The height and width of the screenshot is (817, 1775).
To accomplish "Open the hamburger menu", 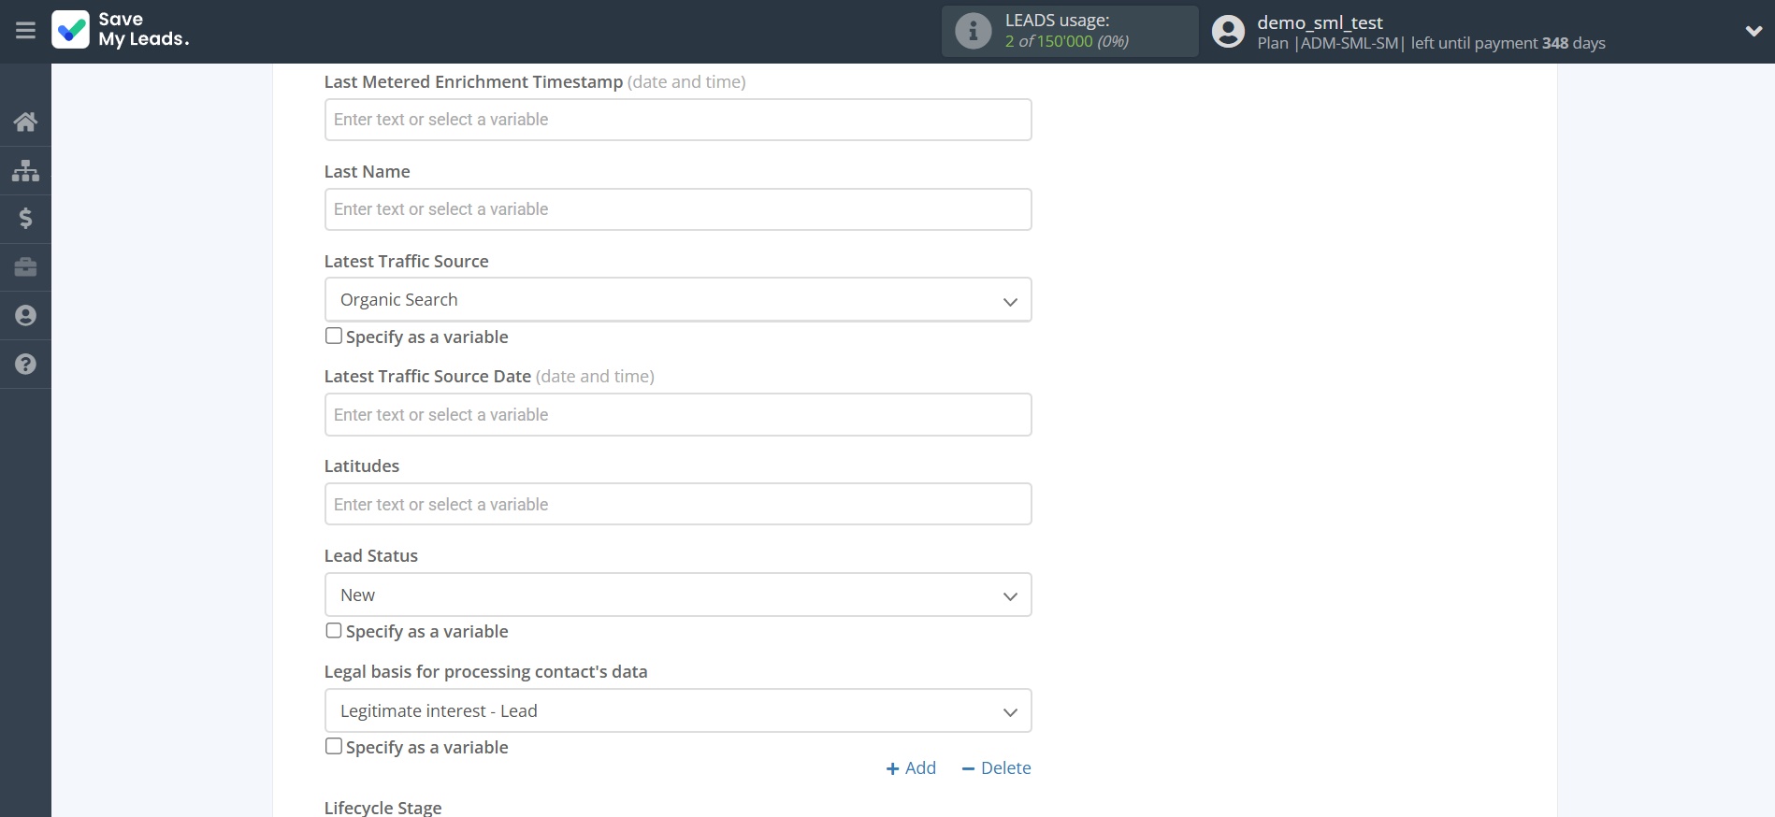I will [25, 31].
